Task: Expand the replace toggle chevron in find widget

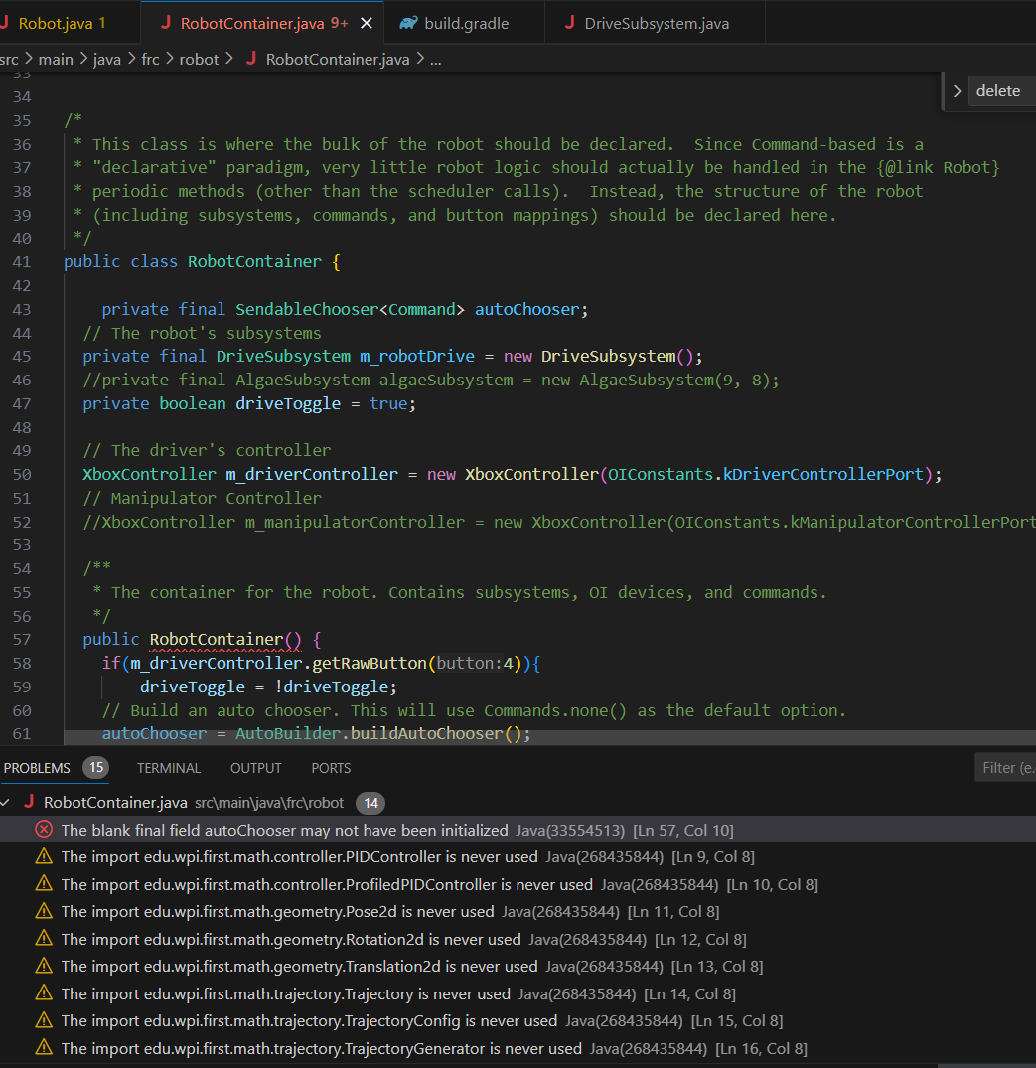Action: 957,91
